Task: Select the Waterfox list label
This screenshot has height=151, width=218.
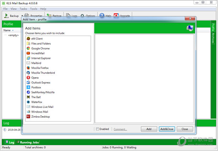Action: click(37, 102)
